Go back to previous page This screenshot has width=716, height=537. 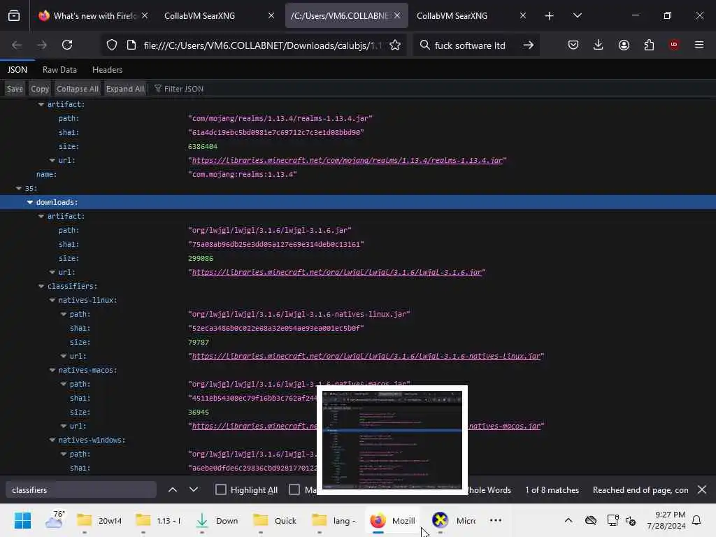tap(17, 45)
